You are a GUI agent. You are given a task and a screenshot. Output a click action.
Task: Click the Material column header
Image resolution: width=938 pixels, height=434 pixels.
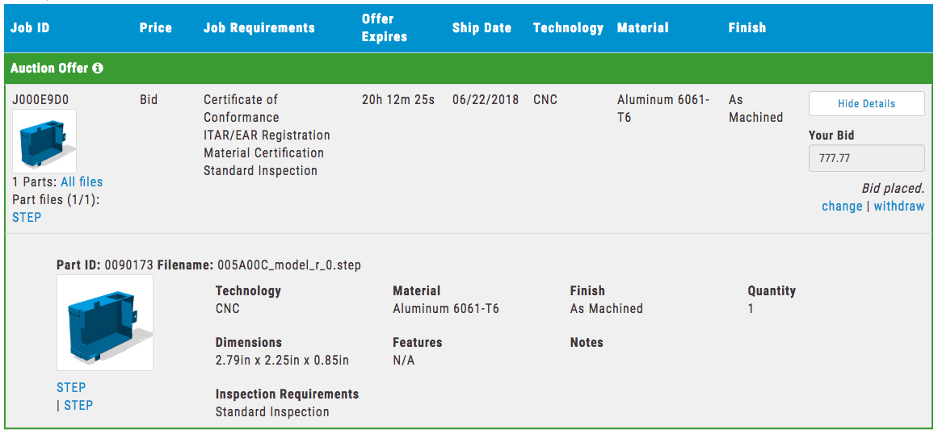642,28
